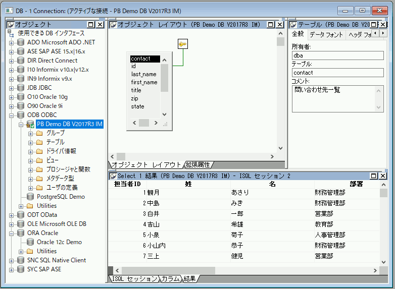Maximize the Select 1 結果 pane
395x289 pixels.
[374, 176]
